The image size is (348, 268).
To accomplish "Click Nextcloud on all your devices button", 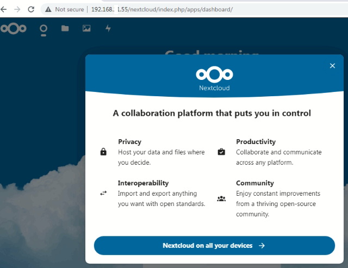I will (214, 246).
